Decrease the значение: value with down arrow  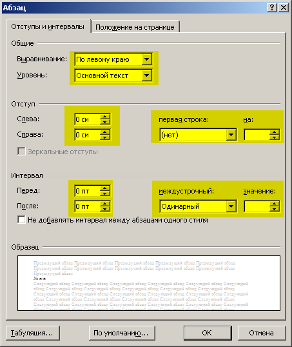(x=275, y=209)
